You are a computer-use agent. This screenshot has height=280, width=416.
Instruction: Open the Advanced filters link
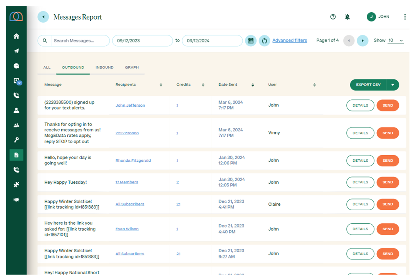click(x=290, y=40)
